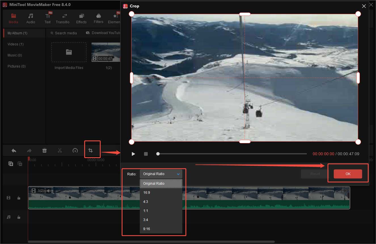
Task: Lock the music track
Action: (x=19, y=217)
